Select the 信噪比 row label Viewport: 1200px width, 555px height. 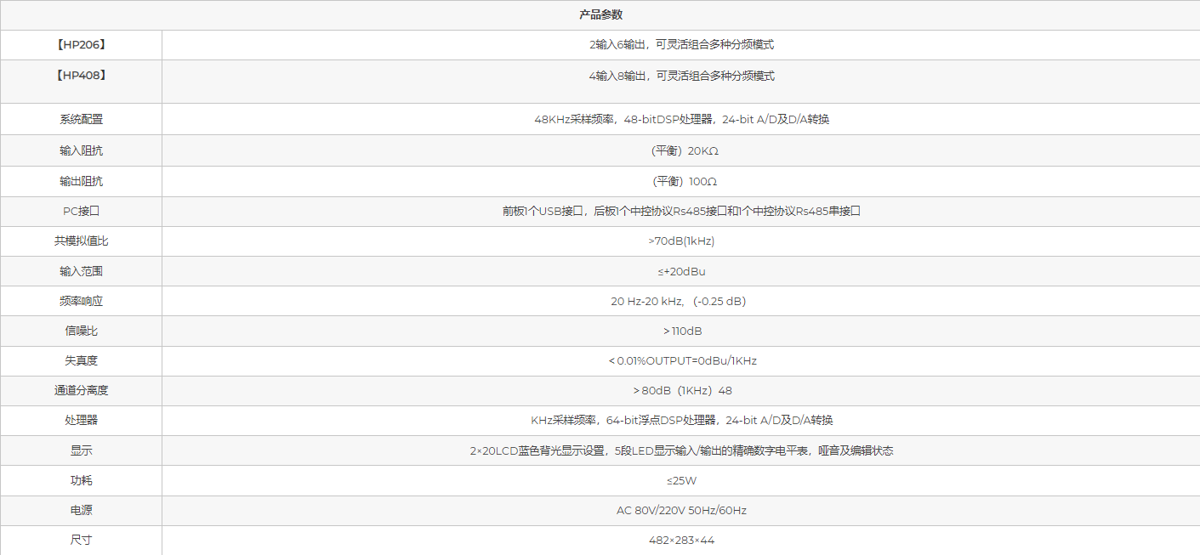[81, 331]
